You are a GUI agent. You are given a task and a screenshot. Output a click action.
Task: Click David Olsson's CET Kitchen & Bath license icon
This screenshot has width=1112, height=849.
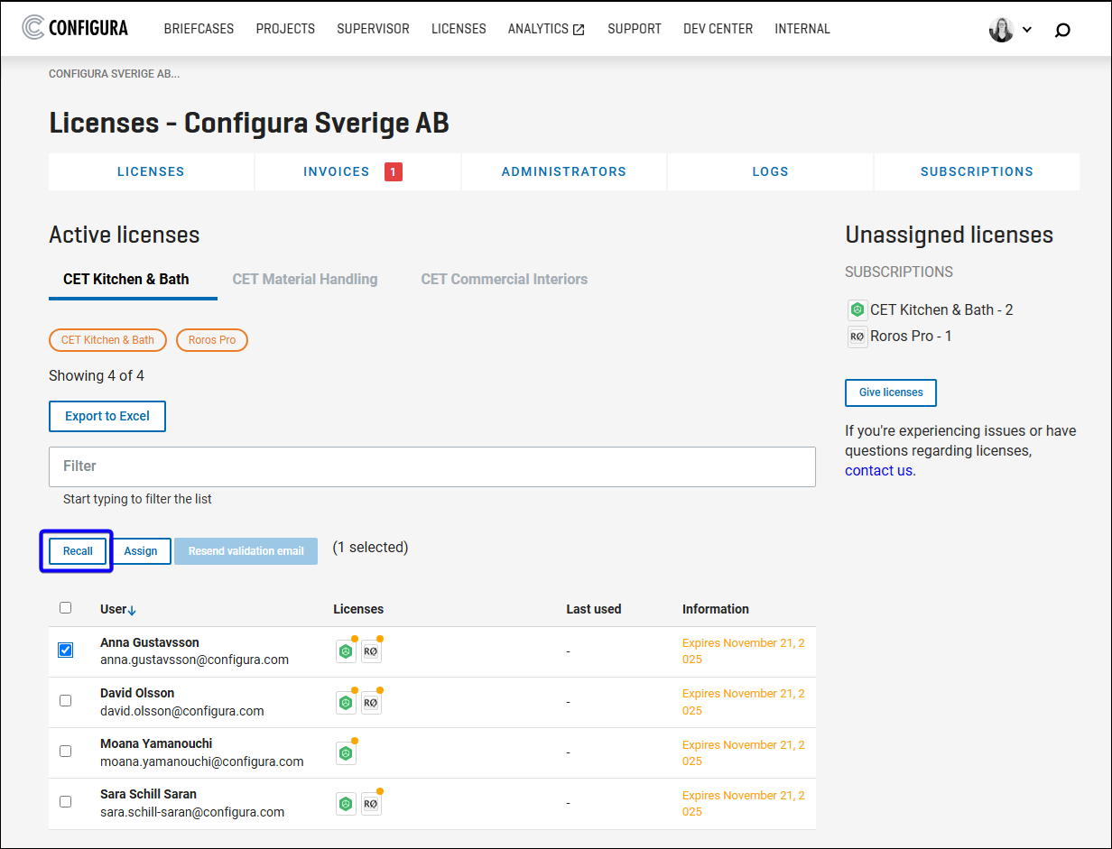346,702
